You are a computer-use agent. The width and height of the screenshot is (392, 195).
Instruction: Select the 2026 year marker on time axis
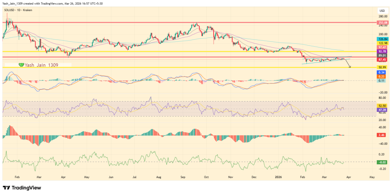coord(279,177)
